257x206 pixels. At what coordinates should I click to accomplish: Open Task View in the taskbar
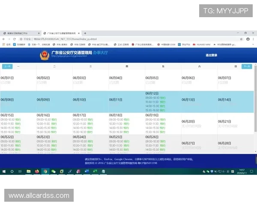[x=20, y=172]
